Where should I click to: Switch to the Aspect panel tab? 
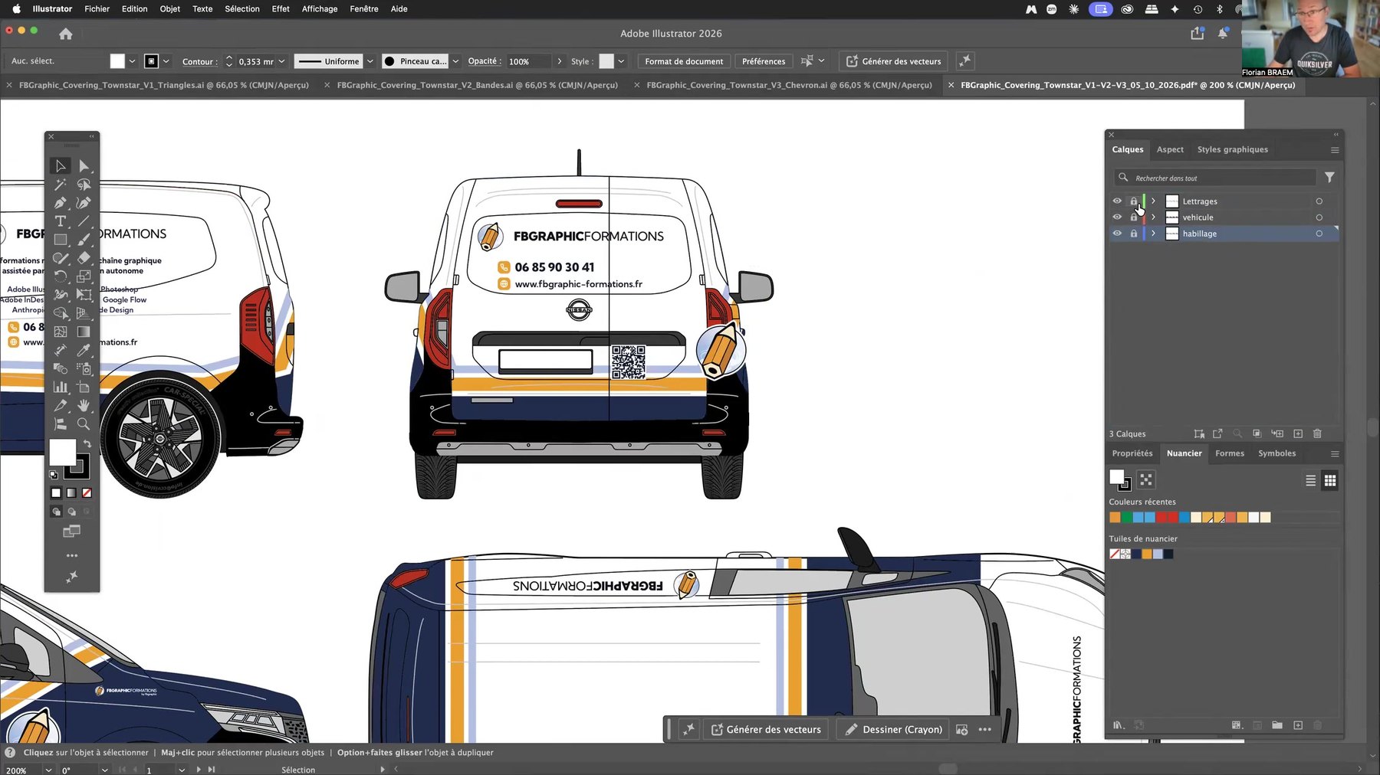coord(1170,149)
